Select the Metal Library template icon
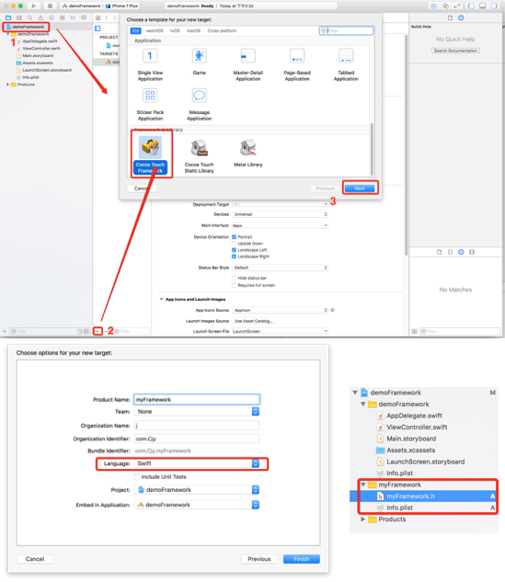This screenshot has height=582, width=505. [248, 148]
